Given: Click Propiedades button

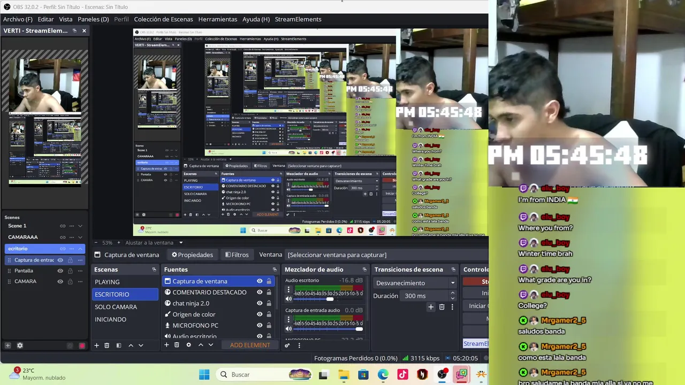Looking at the screenshot, I should [192, 255].
